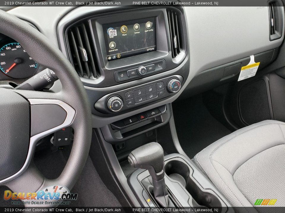Image resolution: width=285 pixels, height=213 pixels.
Task: Open the music app from the bottom dock
Action: (x=114, y=56)
